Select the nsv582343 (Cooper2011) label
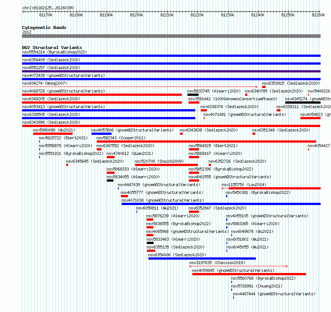 121,138
